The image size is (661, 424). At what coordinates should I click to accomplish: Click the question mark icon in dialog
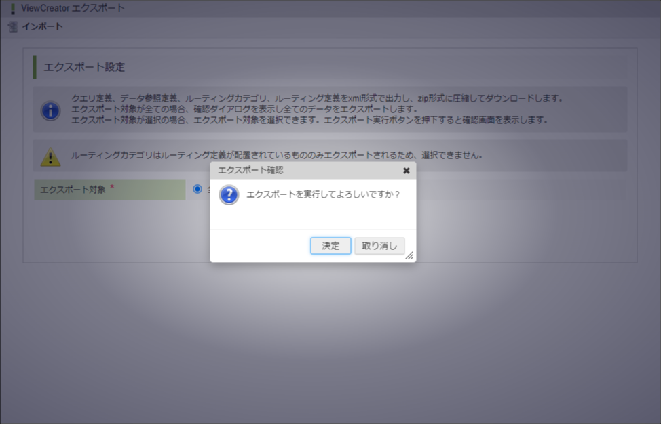[x=229, y=195]
